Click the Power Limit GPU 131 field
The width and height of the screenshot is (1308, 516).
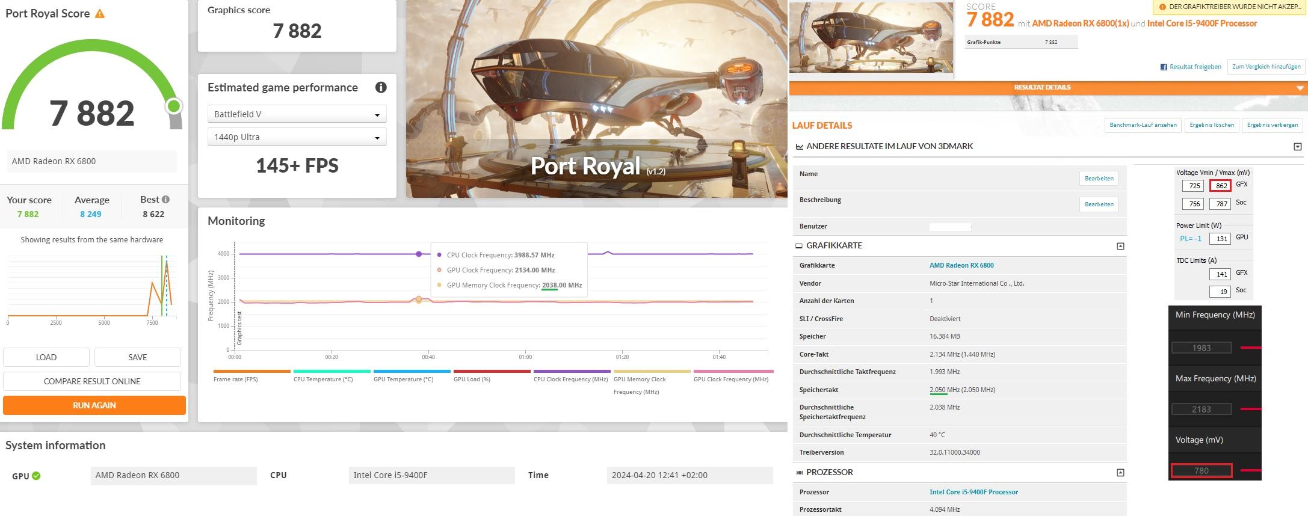[1220, 239]
